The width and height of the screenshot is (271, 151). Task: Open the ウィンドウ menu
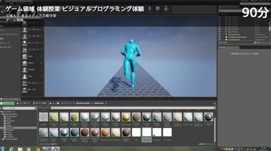point(20,3)
